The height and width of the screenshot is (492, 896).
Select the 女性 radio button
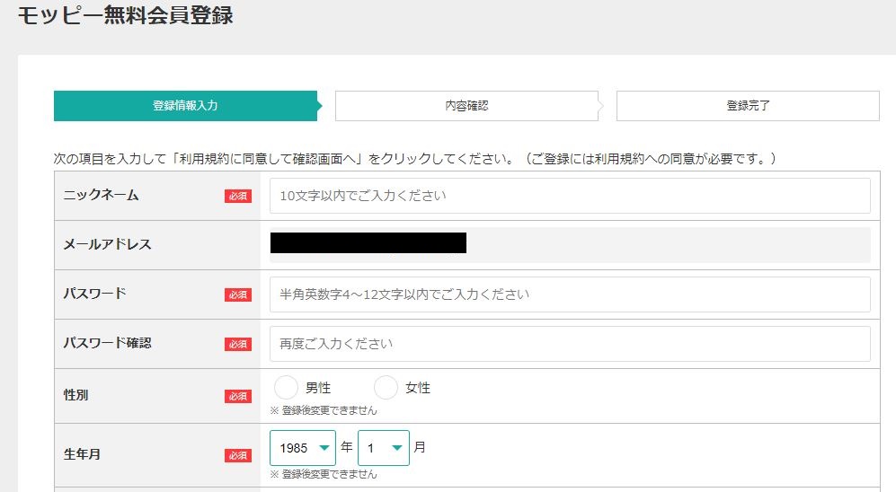(x=386, y=388)
